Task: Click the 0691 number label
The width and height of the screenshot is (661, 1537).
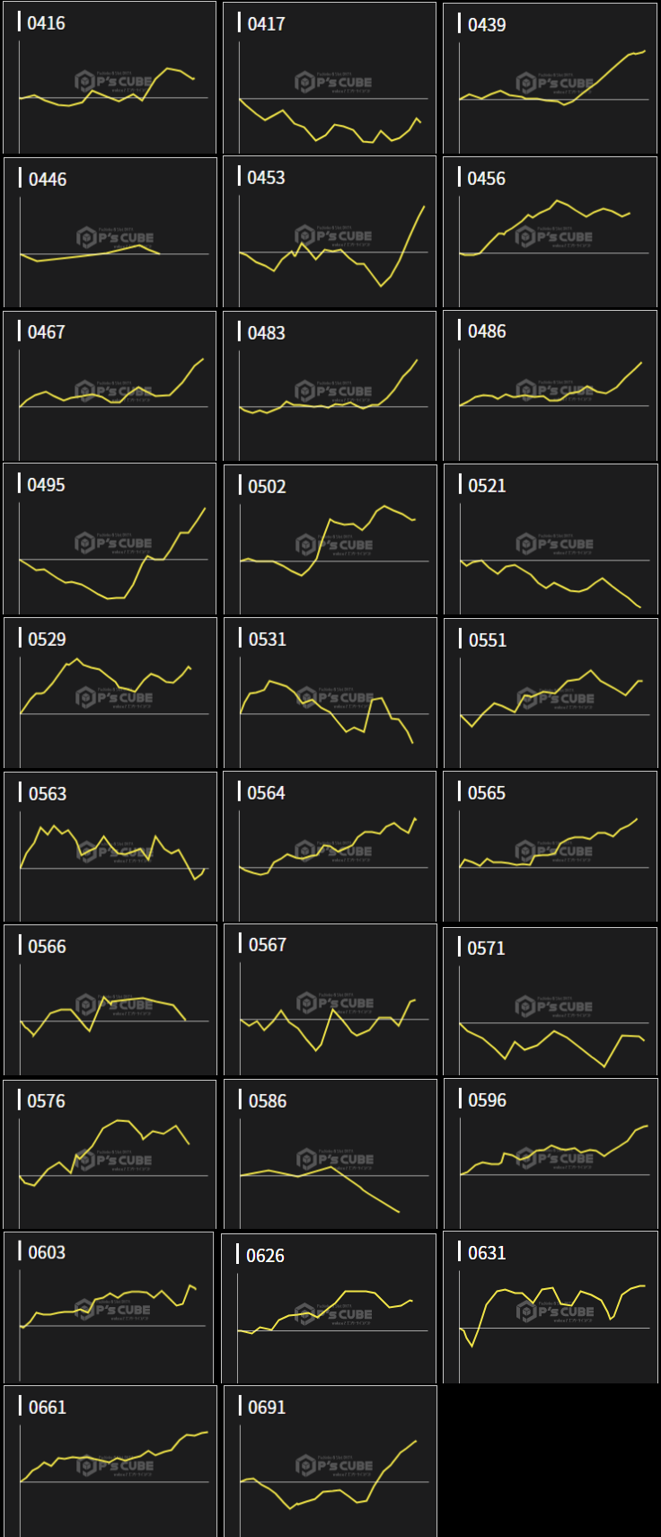Action: (x=267, y=1408)
